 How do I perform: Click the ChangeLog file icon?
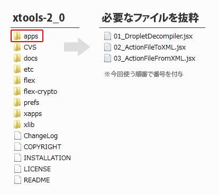click(x=17, y=135)
